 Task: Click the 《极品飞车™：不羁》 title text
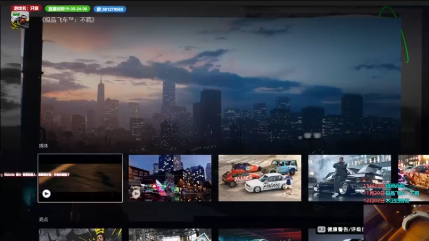68,20
